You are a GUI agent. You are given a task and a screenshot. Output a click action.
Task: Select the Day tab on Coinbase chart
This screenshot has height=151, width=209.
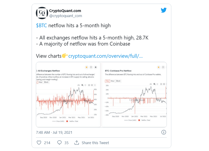click(107, 81)
